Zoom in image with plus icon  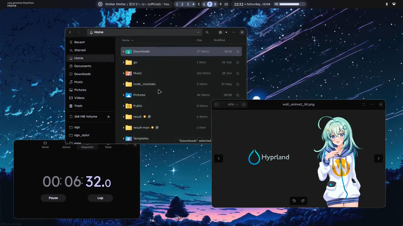click(x=244, y=105)
